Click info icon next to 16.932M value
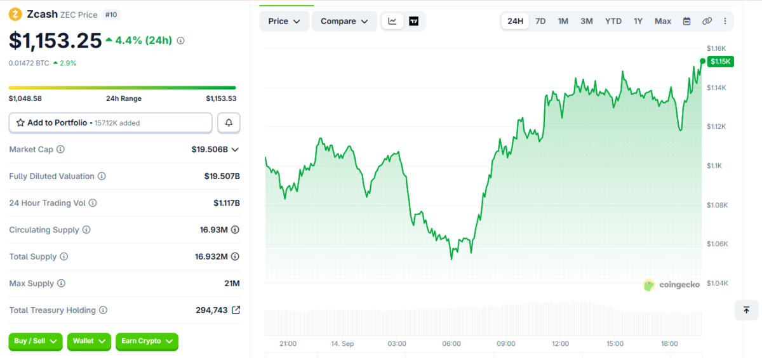The image size is (762, 358). point(235,257)
